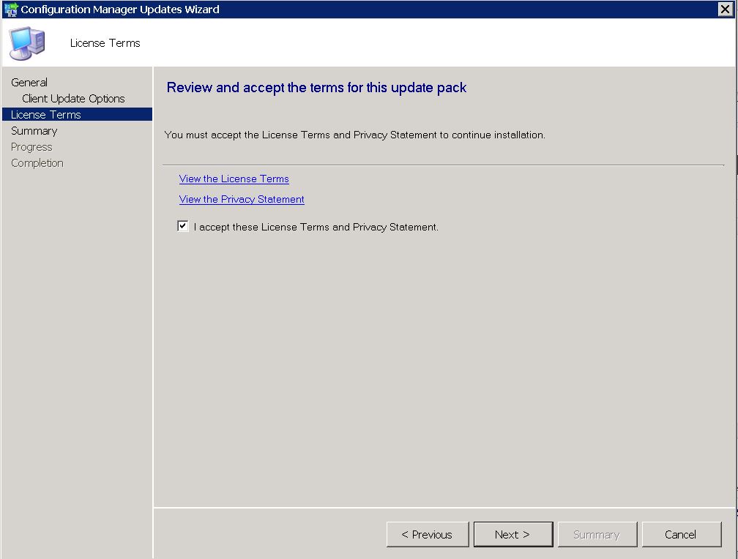Select License Terms step in sidebar
738x559 pixels.
pos(77,114)
